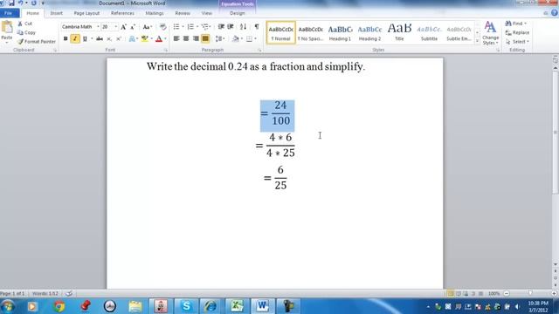Apply the Heading 2 style
The height and width of the screenshot is (314, 559).
(369, 33)
